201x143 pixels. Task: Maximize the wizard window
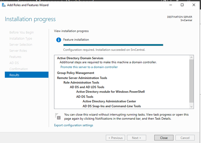point(182,5)
